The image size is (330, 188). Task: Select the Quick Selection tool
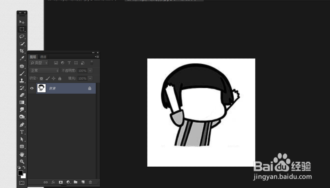point(22,44)
